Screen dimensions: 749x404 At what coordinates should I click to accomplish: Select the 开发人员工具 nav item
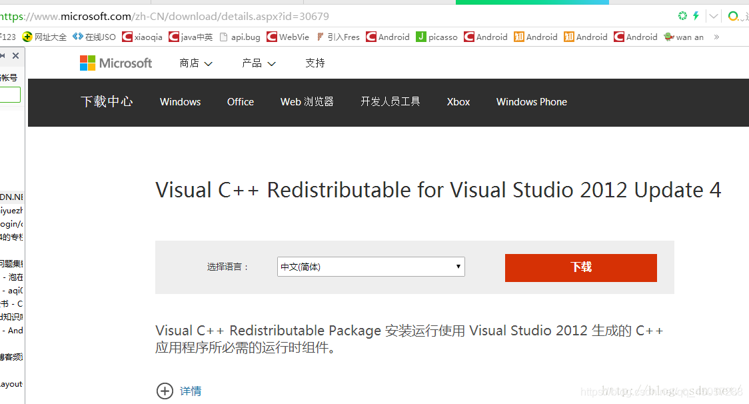(390, 102)
